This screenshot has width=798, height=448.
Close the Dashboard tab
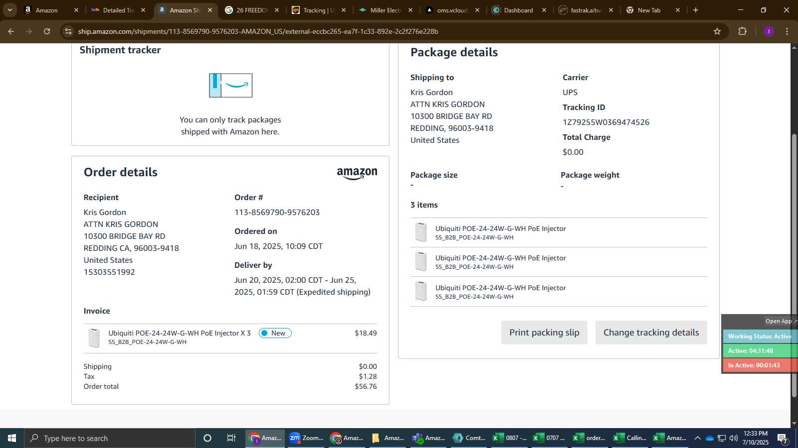(544, 10)
